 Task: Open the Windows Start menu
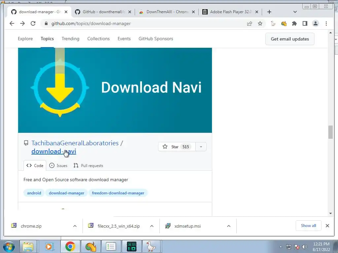(x=9, y=246)
